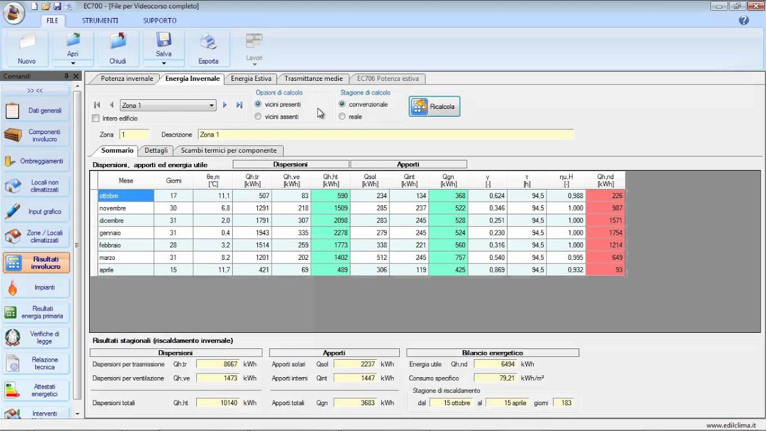Go to the next zone record
Image resolution: width=766 pixels, height=431 pixels.
[225, 105]
